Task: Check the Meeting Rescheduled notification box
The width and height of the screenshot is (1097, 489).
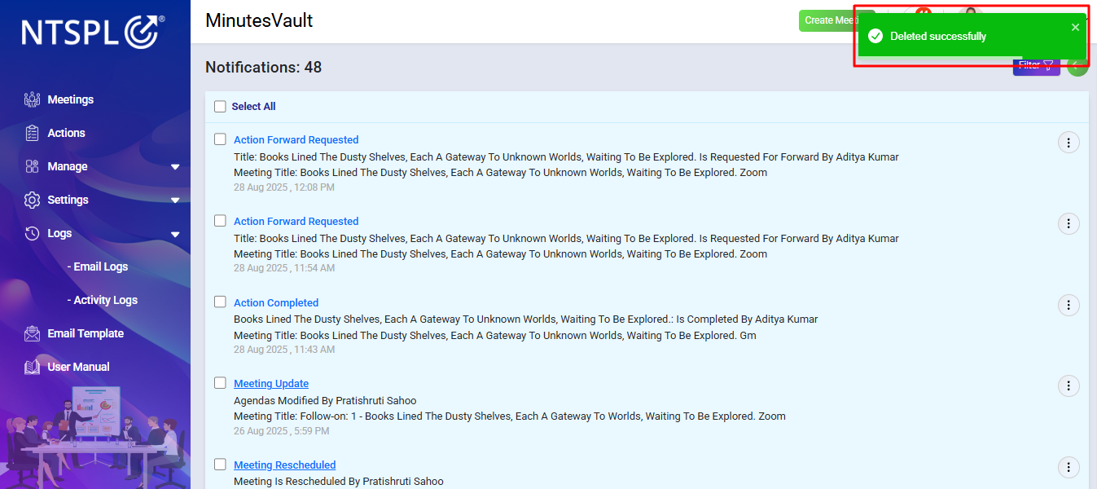Action: pos(220,465)
